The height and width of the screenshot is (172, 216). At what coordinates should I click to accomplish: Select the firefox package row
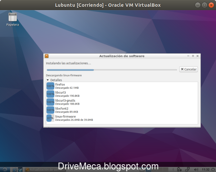tap(122, 86)
